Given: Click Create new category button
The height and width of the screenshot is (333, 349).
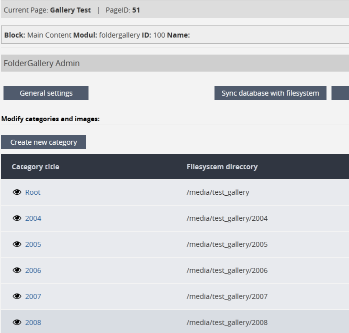Looking at the screenshot, I should pyautogui.click(x=43, y=142).
